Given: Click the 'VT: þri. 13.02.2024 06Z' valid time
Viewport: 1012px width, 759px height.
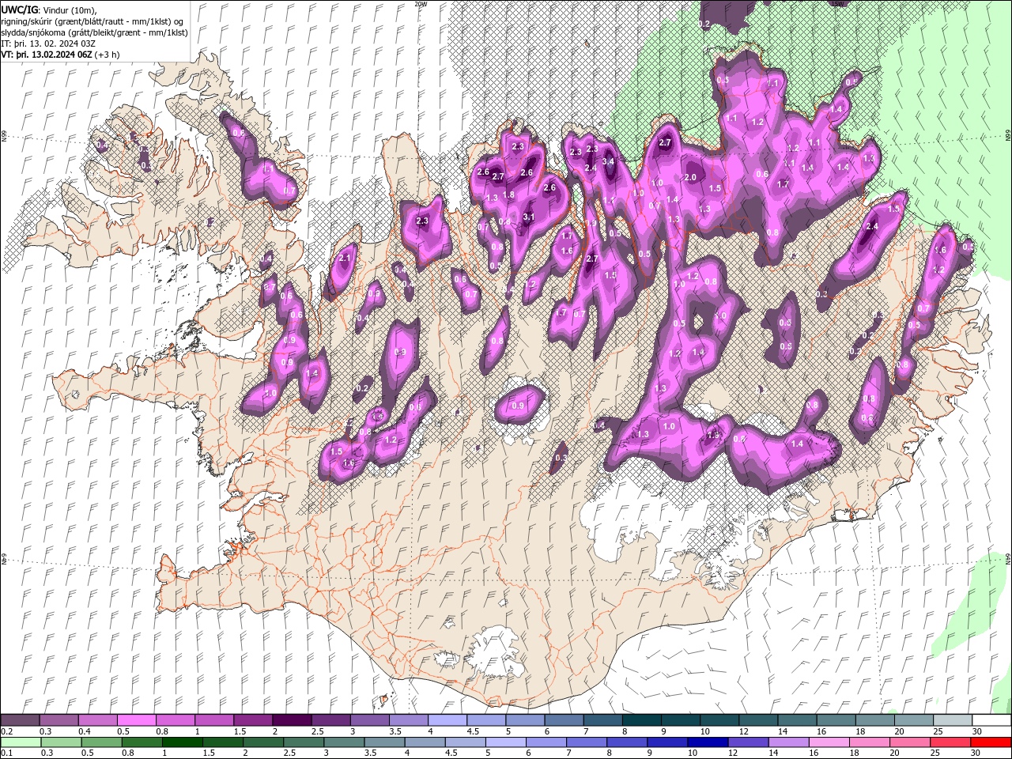Looking at the screenshot, I should point(47,55).
